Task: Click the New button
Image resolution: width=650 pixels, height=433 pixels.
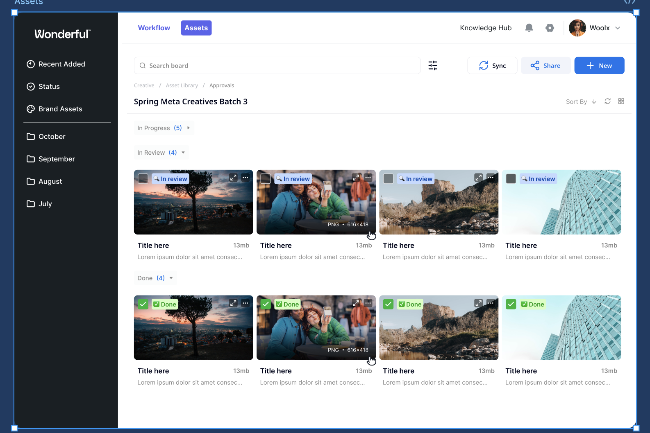Action: pyautogui.click(x=599, y=65)
